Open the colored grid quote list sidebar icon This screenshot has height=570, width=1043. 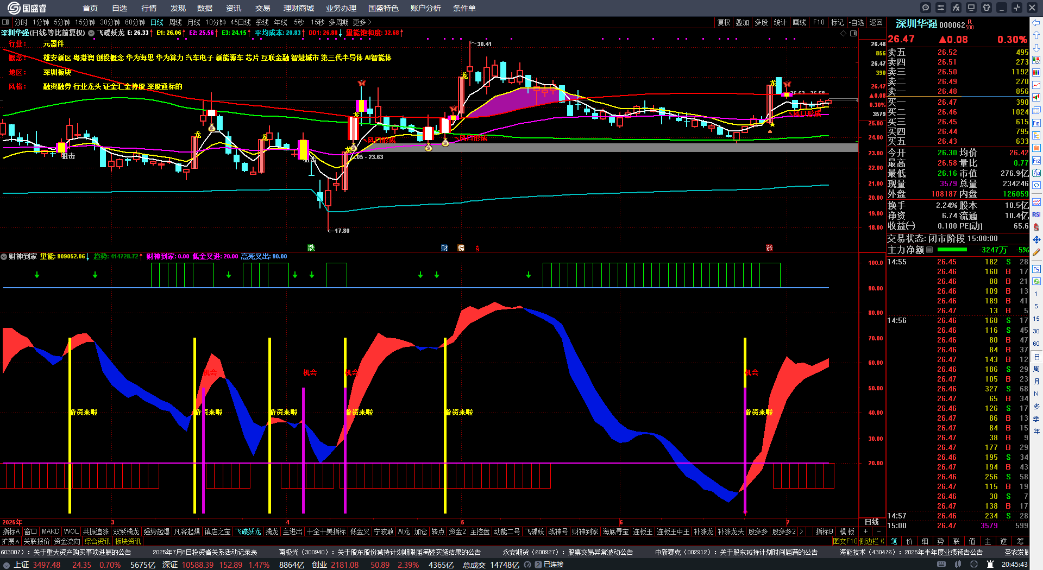click(x=1036, y=72)
